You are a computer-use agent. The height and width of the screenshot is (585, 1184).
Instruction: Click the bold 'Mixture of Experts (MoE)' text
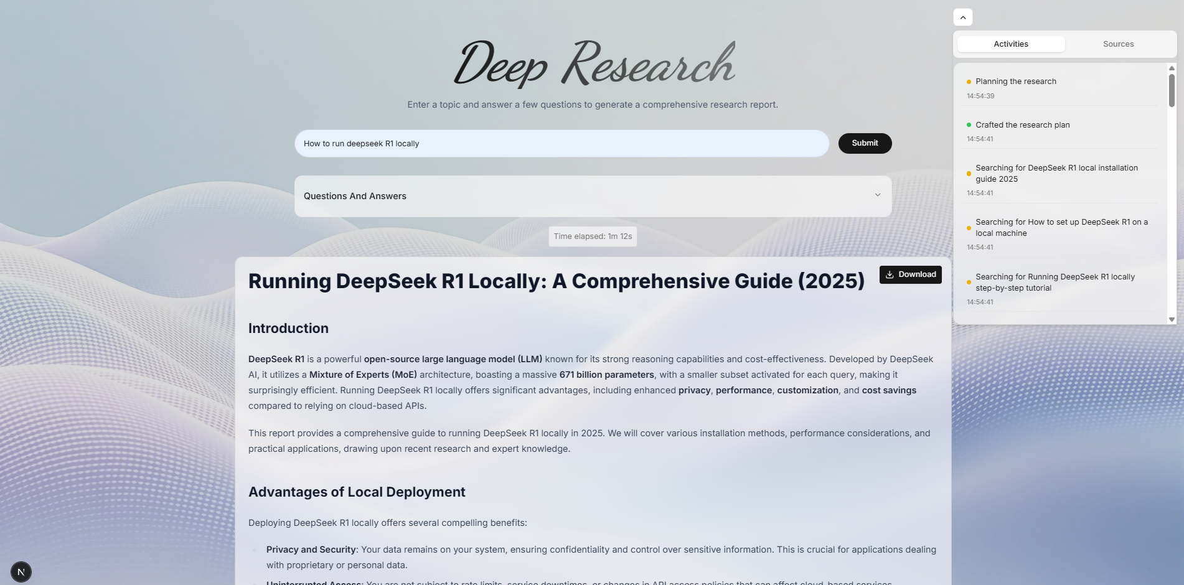point(363,375)
